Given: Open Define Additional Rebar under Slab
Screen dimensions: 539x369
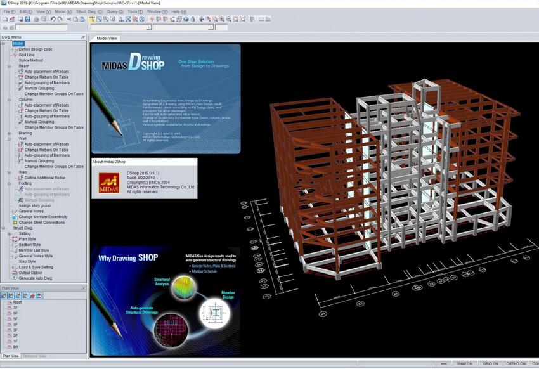Looking at the screenshot, I should (44, 178).
